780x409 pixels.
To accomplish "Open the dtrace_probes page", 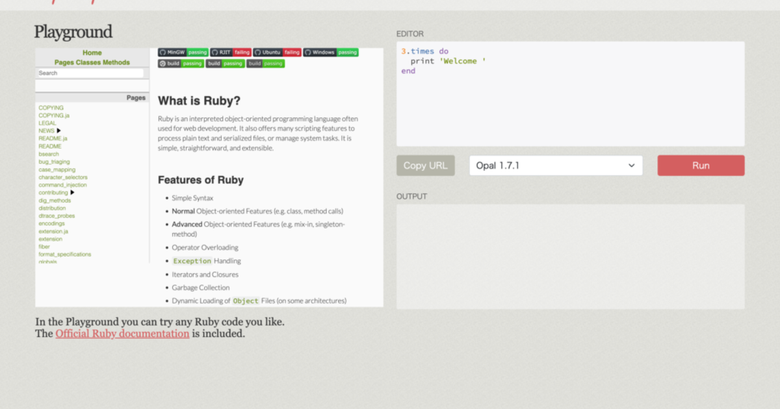I will [x=57, y=216].
